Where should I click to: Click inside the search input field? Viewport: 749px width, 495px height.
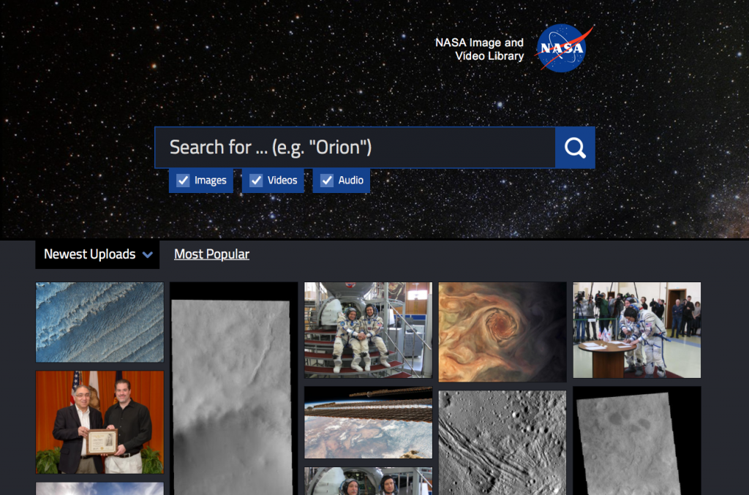[x=351, y=147]
